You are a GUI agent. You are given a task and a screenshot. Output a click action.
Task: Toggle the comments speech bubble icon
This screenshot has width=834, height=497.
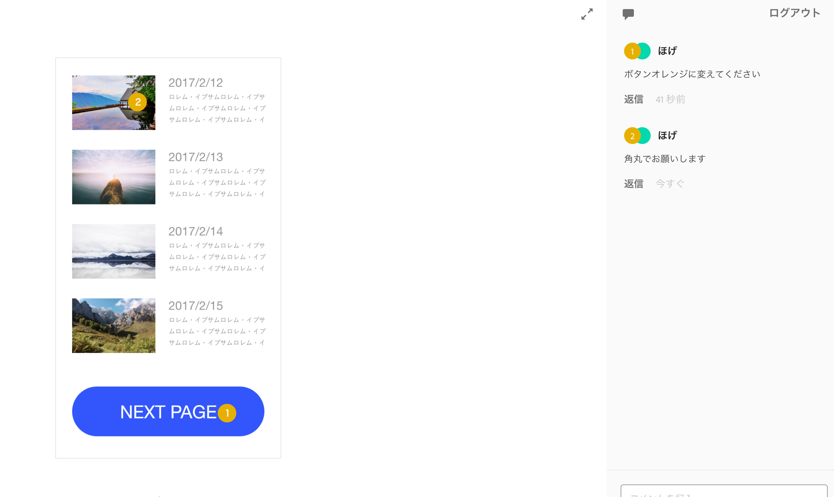coord(628,14)
